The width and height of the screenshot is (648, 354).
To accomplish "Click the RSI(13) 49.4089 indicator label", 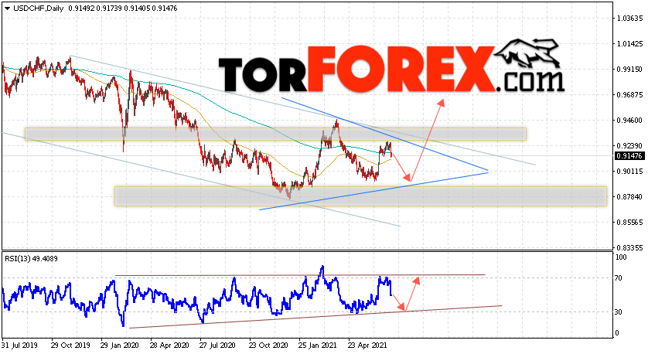I will (x=32, y=259).
